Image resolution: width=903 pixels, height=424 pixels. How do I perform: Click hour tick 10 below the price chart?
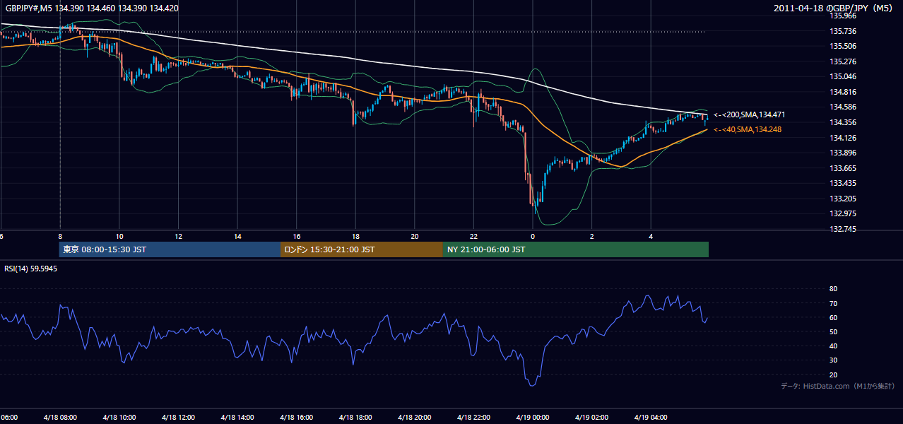click(119, 236)
